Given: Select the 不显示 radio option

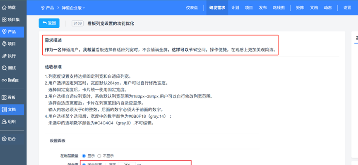Looking at the screenshot, I should point(99,156).
